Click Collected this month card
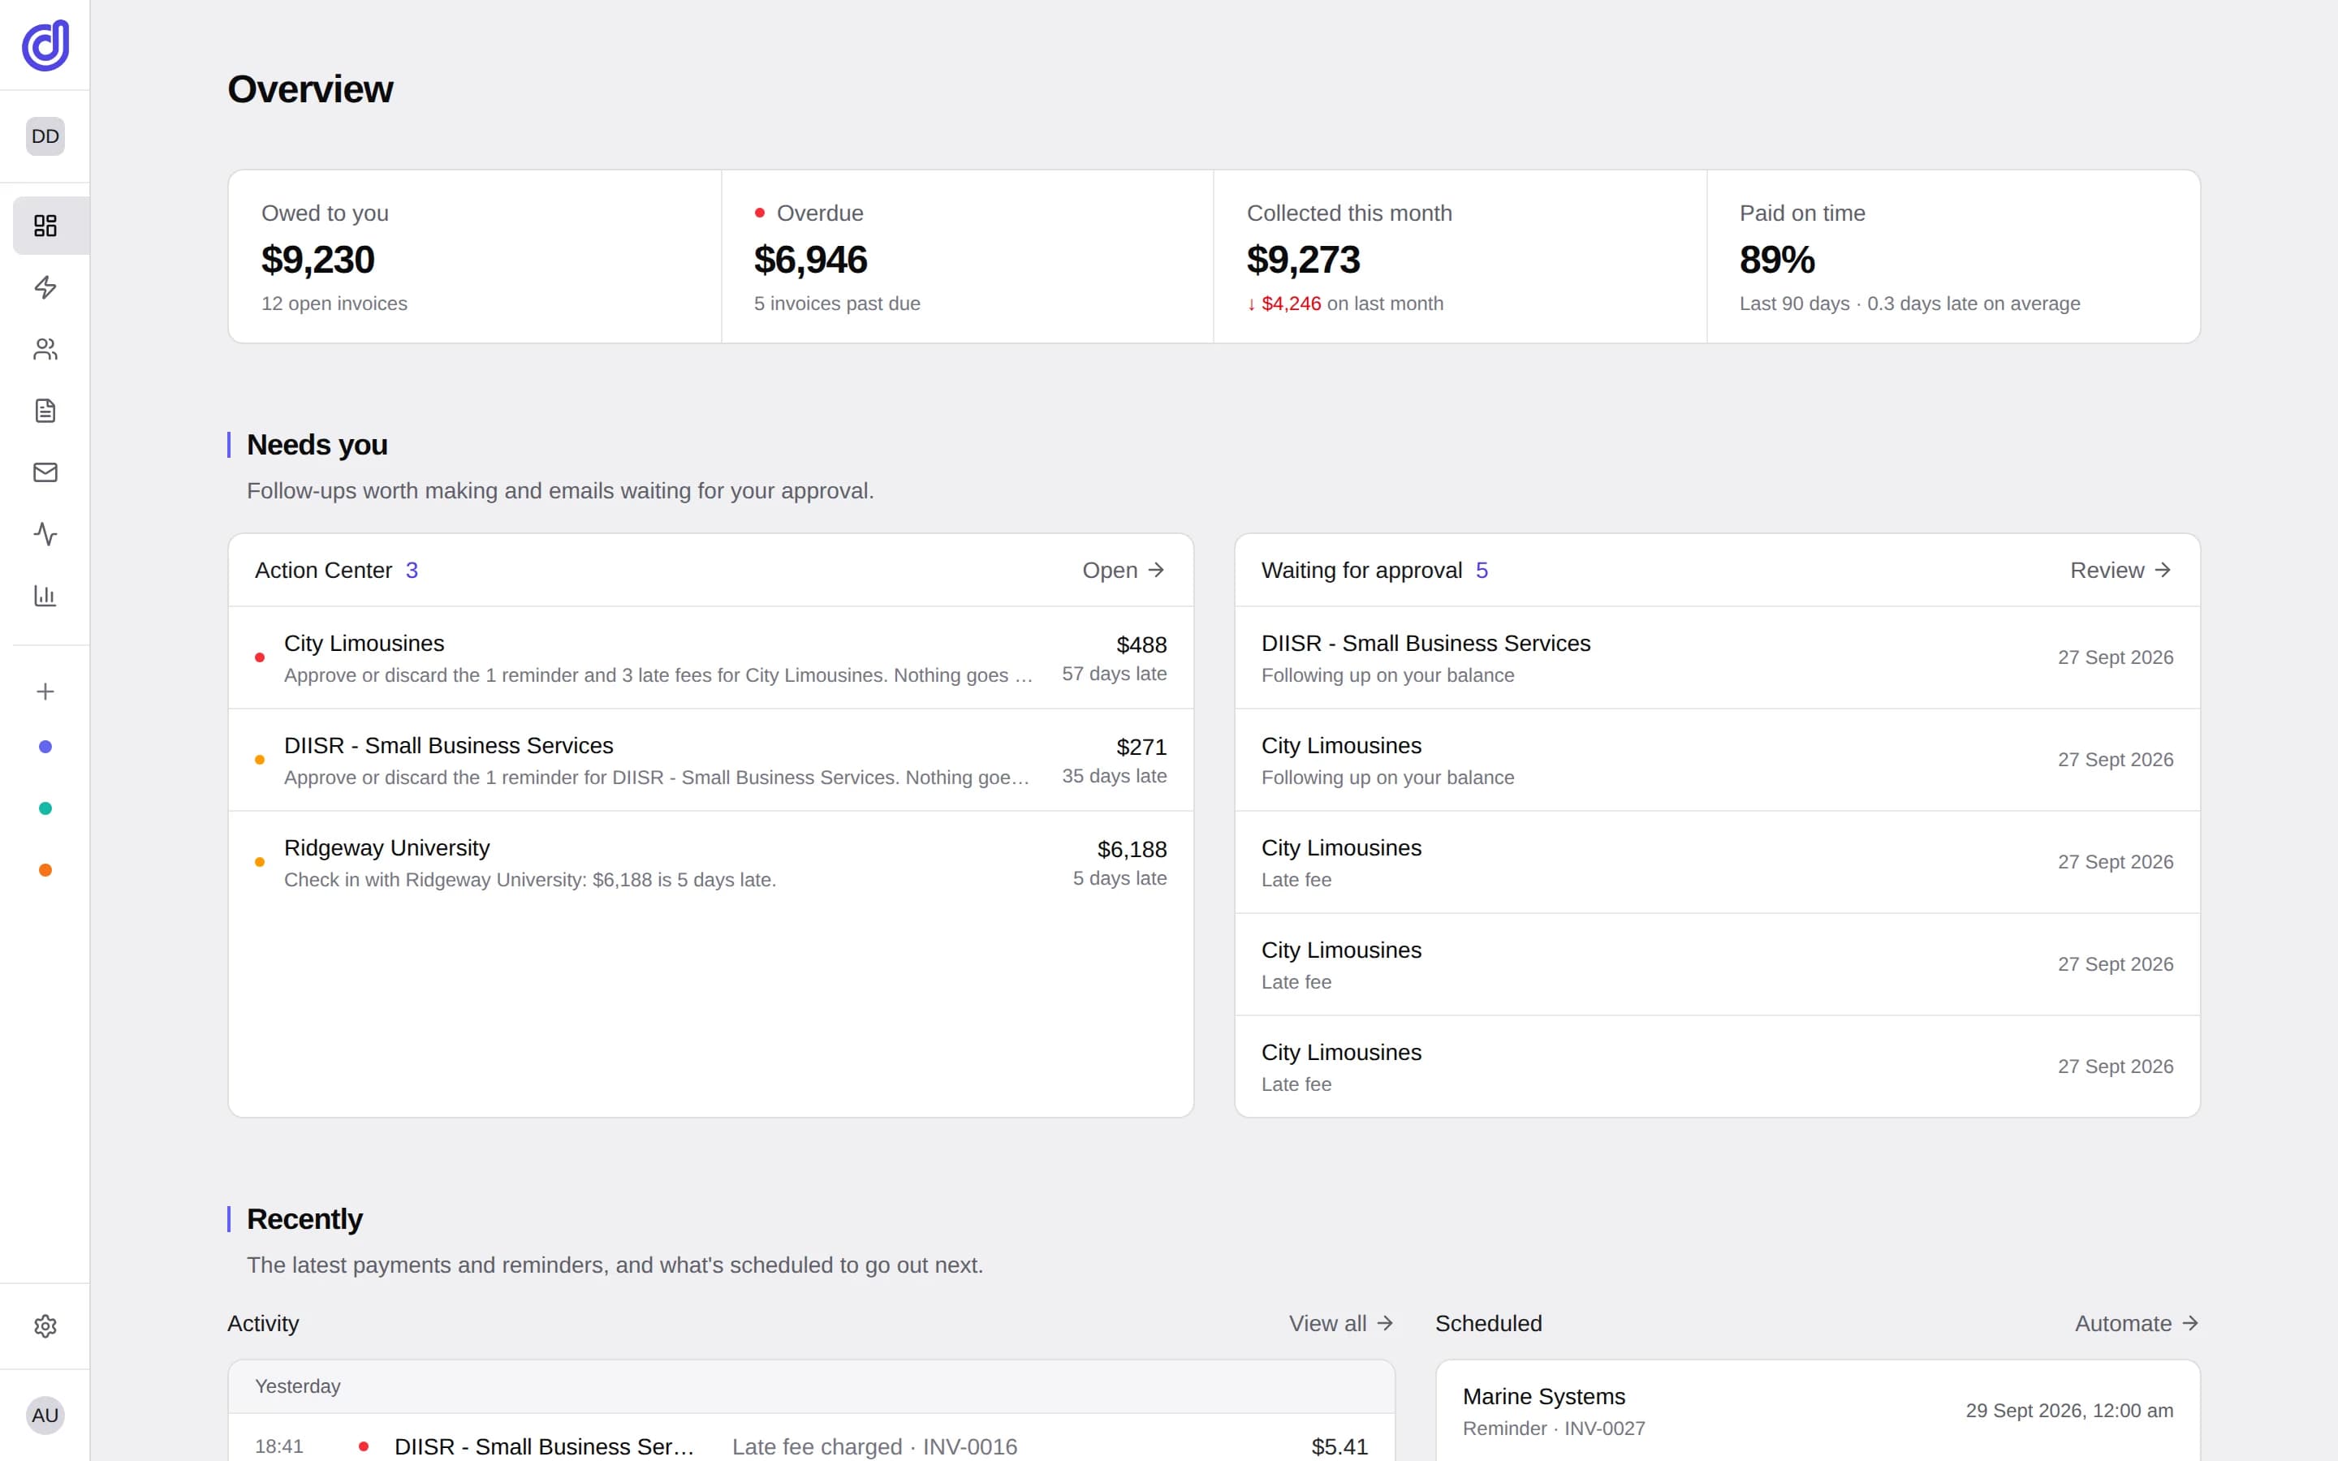The width and height of the screenshot is (2338, 1461). click(1460, 257)
